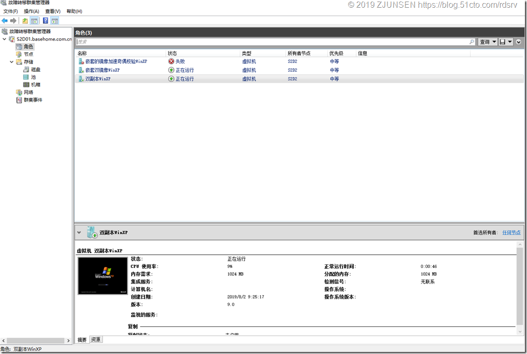Screen dimensions: 527x354
Task: Click 虚拟机 type for the failed role
Action: coord(249,61)
